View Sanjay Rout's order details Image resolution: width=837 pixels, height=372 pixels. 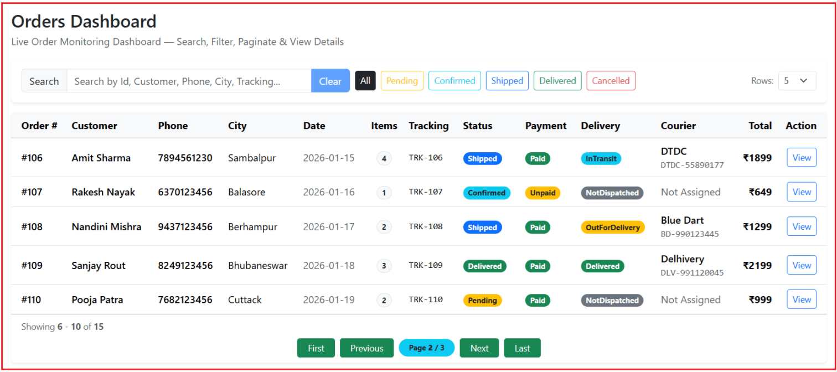pyautogui.click(x=801, y=265)
